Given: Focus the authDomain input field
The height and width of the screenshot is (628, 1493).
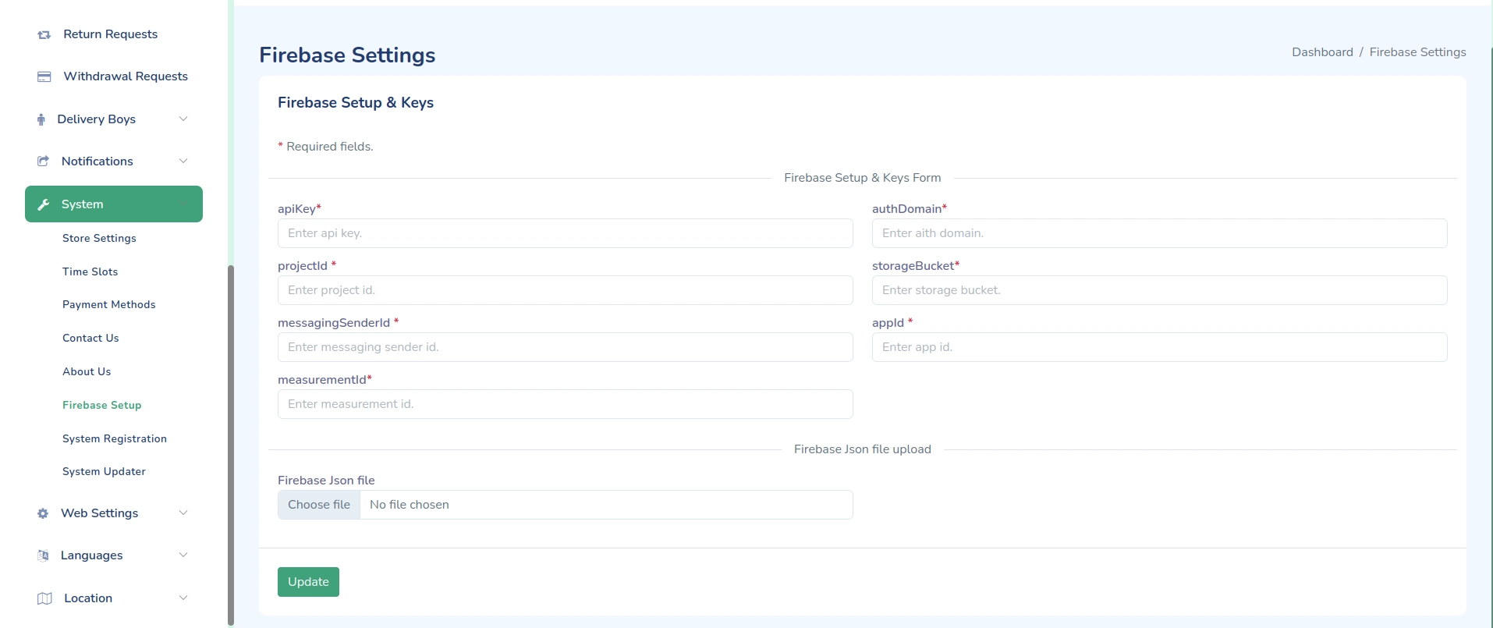Looking at the screenshot, I should (x=1159, y=233).
